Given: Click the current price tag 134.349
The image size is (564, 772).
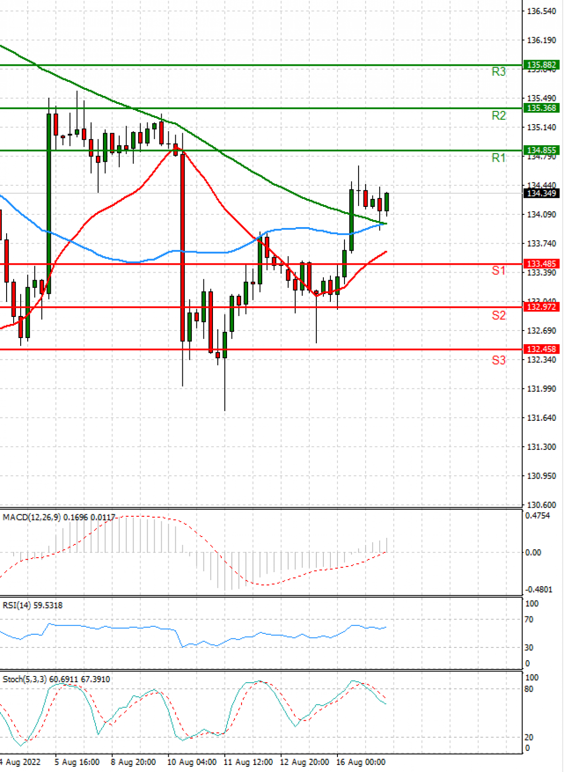Looking at the screenshot, I should click(x=541, y=193).
